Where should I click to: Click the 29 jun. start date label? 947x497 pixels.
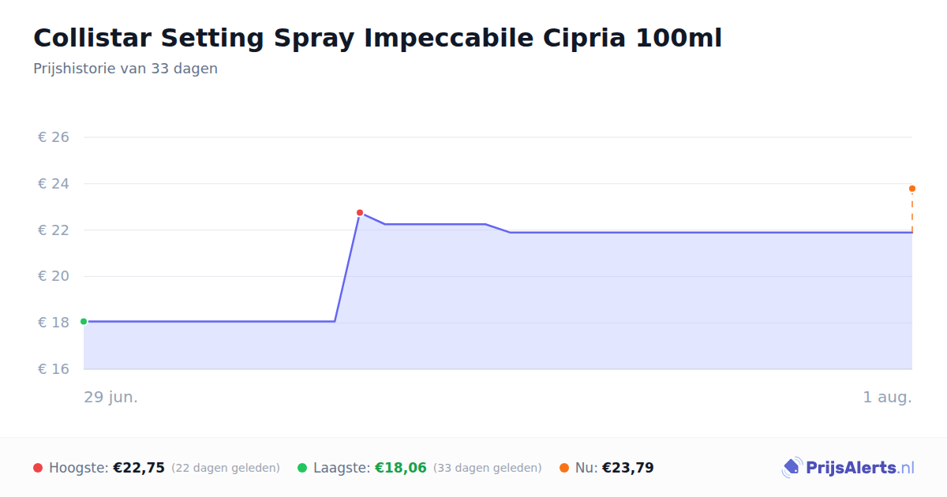coord(111,397)
